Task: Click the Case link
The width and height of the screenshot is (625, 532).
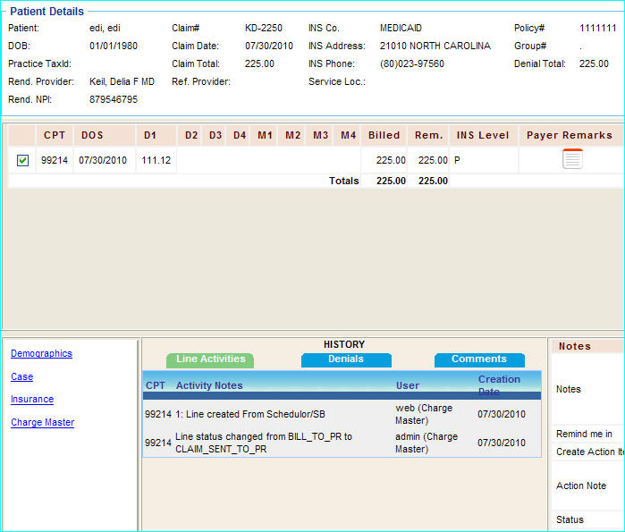Action: tap(21, 377)
